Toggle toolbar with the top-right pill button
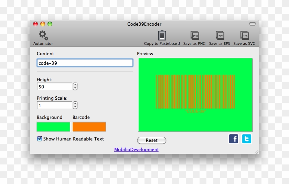This screenshot has width=289, height=184. pos(253,24)
